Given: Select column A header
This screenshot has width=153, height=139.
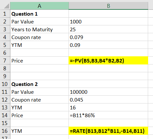Looking at the screenshot, I should tap(40, 6).
